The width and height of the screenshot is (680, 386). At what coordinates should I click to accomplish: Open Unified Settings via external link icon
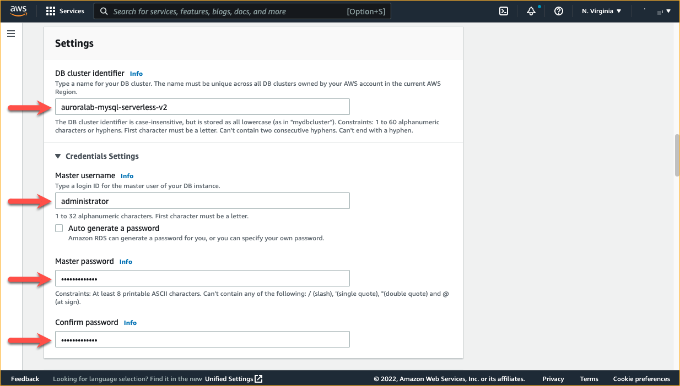point(258,378)
